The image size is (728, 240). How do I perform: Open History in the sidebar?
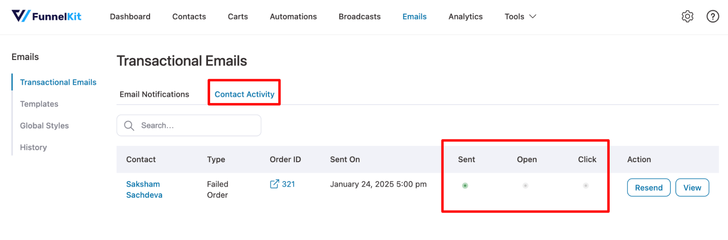[33, 148]
